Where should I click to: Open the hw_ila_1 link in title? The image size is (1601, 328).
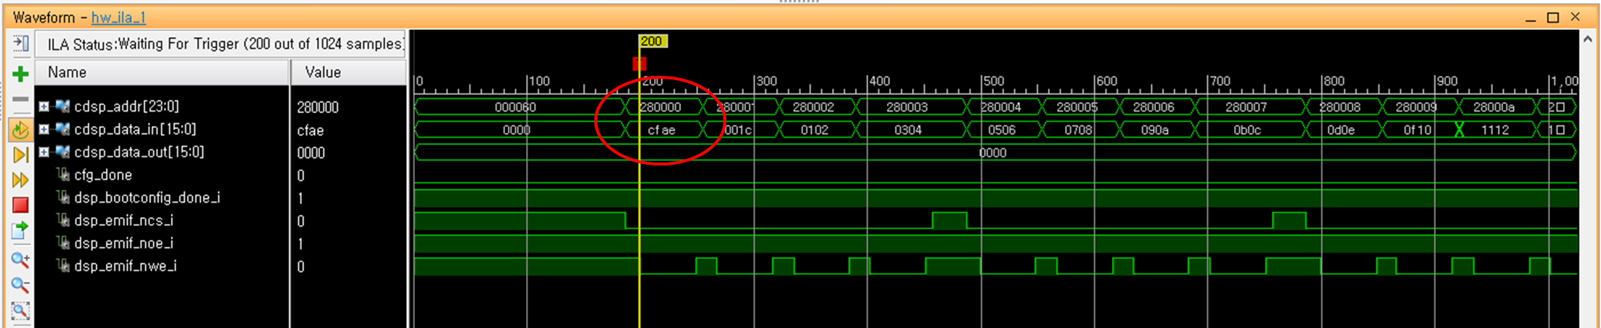tap(118, 17)
